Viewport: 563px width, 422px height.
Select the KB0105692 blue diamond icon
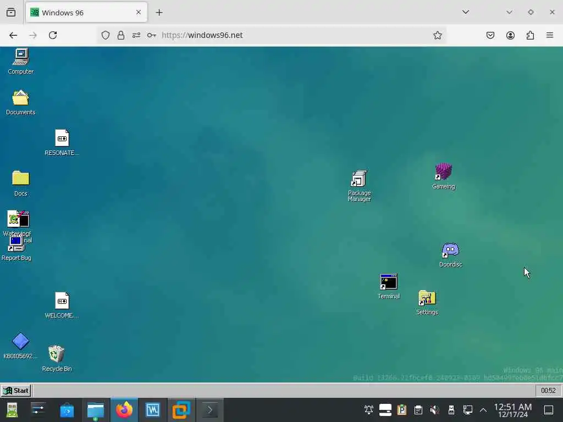tap(20, 346)
